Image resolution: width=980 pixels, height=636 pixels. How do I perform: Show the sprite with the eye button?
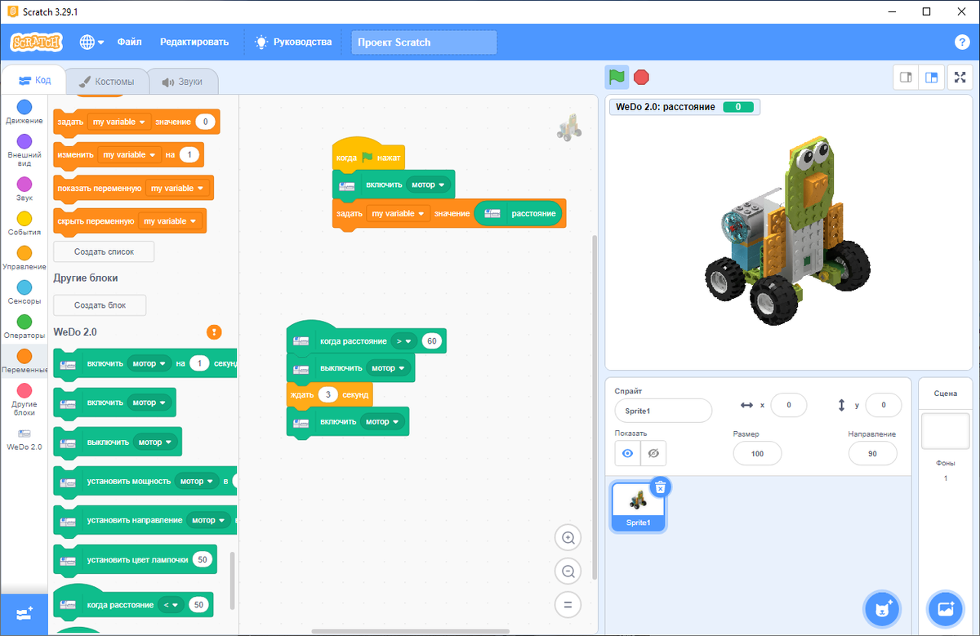627,452
